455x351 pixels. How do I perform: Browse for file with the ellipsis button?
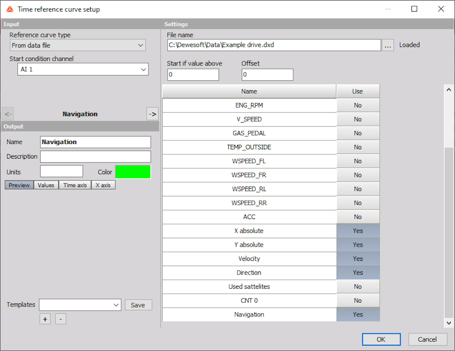point(388,45)
